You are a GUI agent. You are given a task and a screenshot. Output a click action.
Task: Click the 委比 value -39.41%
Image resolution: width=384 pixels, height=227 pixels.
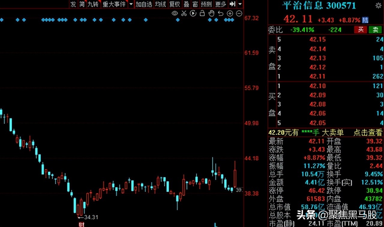click(302, 30)
